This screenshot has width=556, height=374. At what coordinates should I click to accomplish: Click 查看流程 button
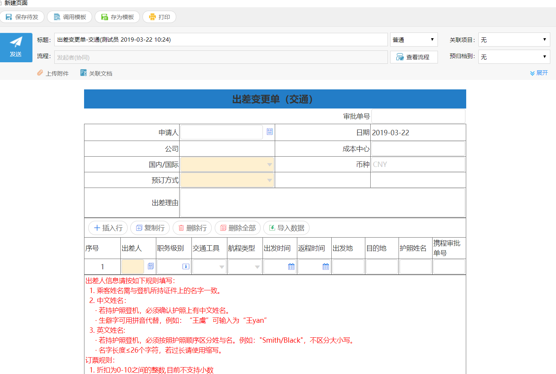point(413,57)
